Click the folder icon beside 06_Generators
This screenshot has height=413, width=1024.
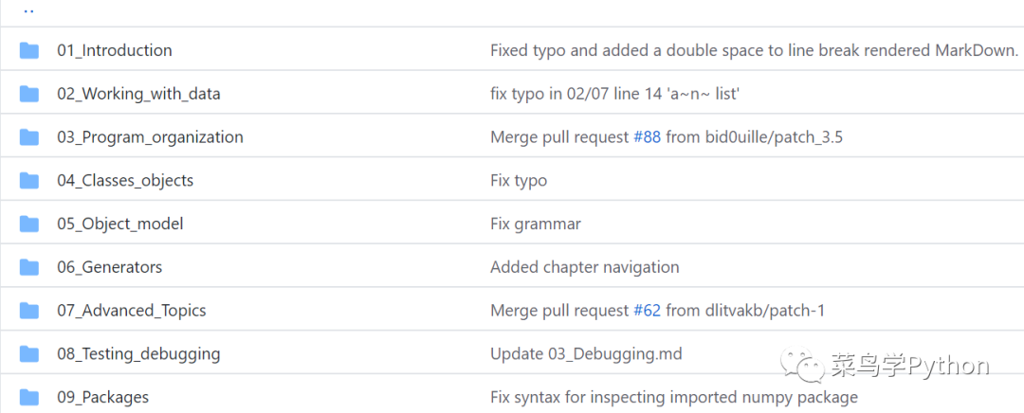click(29, 267)
